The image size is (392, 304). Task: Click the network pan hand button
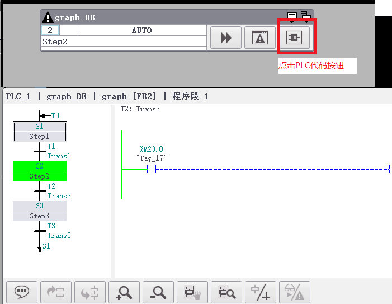(x=192, y=292)
